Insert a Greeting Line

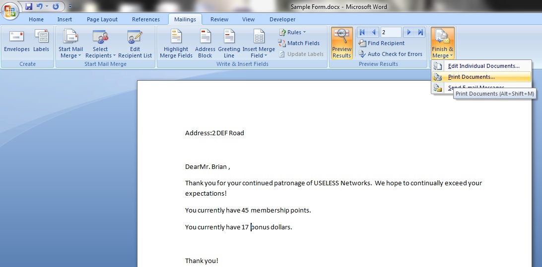(x=229, y=44)
